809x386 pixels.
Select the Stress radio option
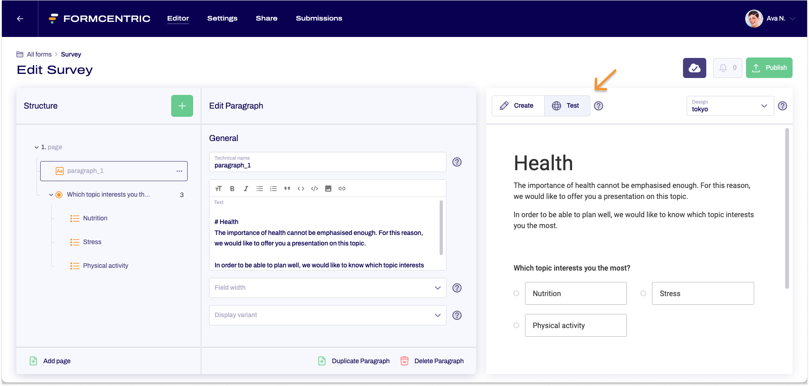(x=643, y=293)
